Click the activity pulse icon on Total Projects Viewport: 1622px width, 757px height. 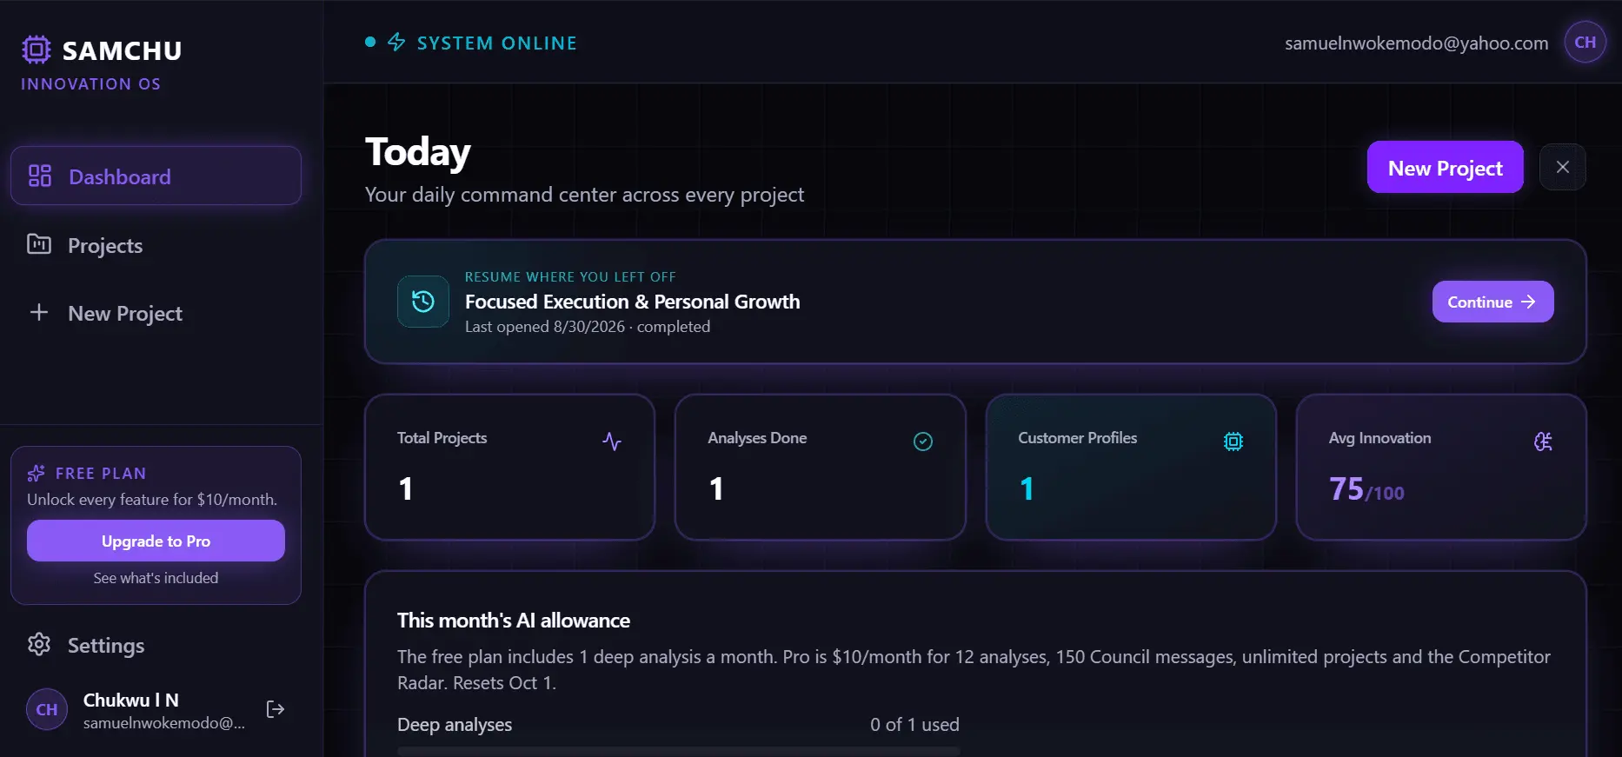[612, 442]
